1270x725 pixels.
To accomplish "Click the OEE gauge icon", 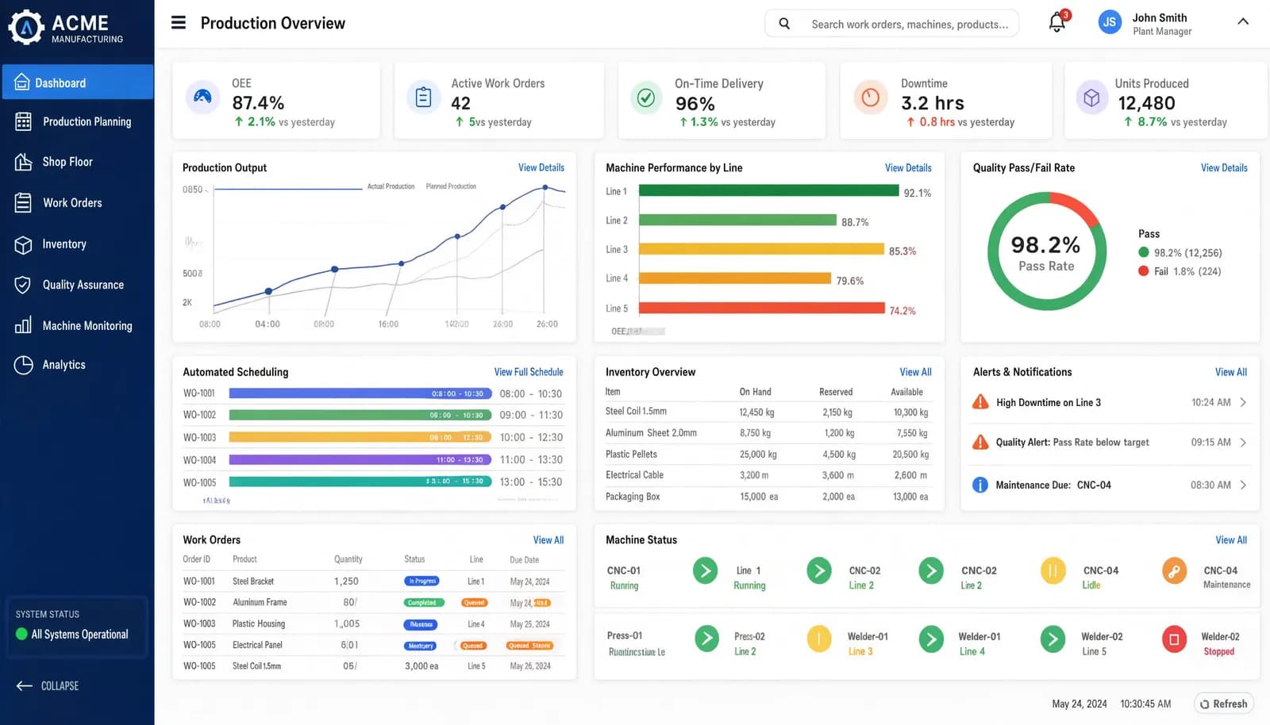I will [x=203, y=98].
